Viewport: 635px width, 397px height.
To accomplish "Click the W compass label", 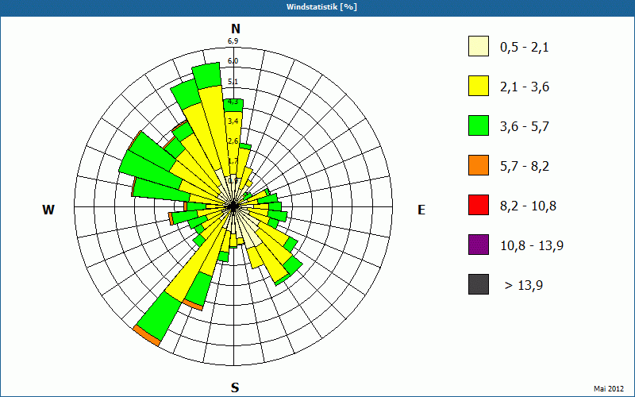I will pos(48,210).
